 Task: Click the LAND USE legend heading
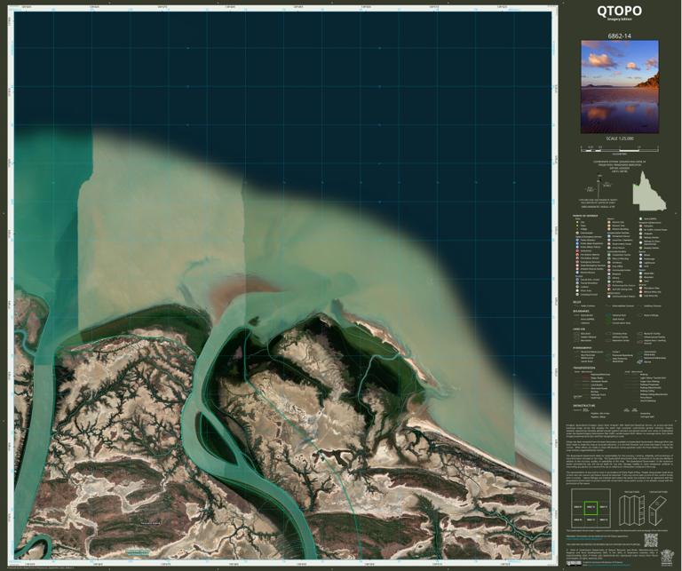tap(579, 329)
